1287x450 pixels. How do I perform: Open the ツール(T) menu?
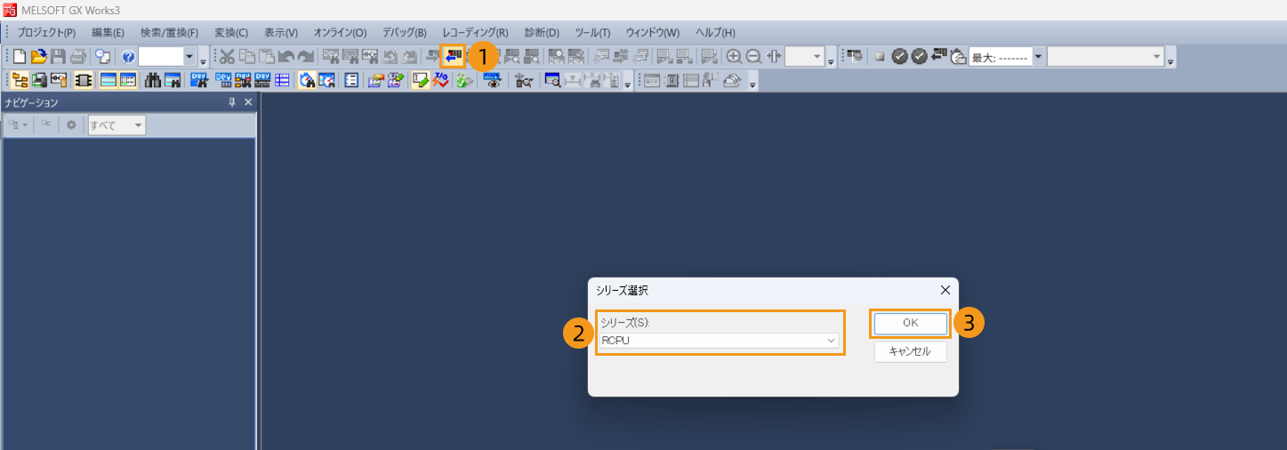coord(592,32)
